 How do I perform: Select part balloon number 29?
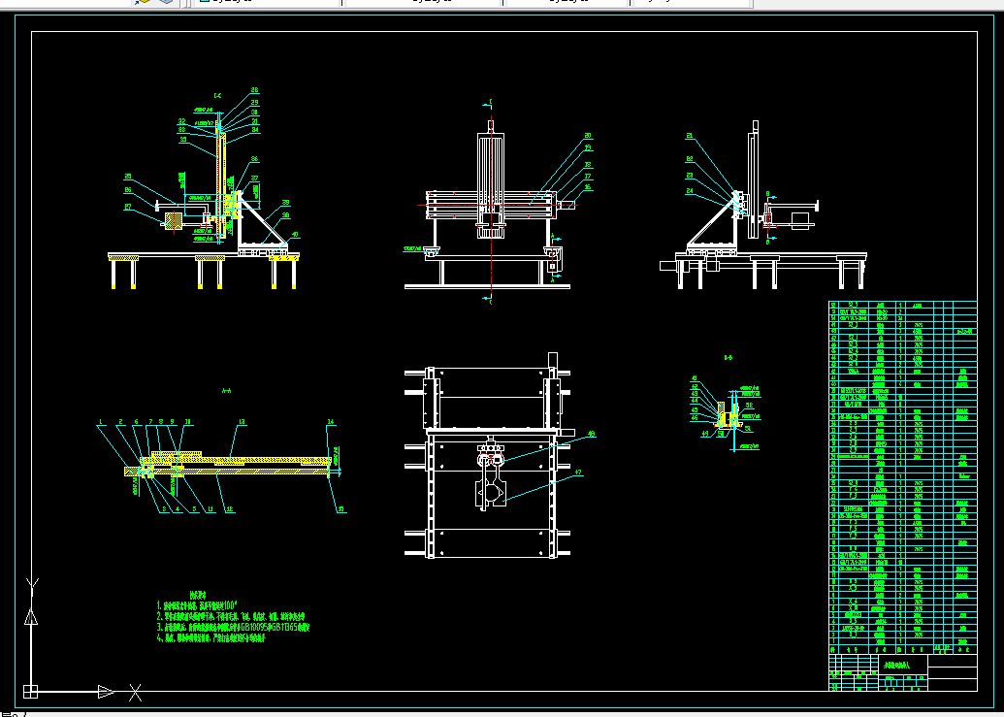tap(255, 102)
